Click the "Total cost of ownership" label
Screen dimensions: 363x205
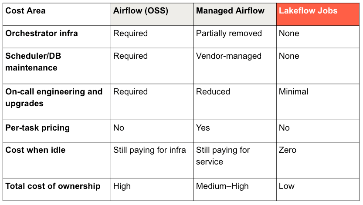pos(53,186)
